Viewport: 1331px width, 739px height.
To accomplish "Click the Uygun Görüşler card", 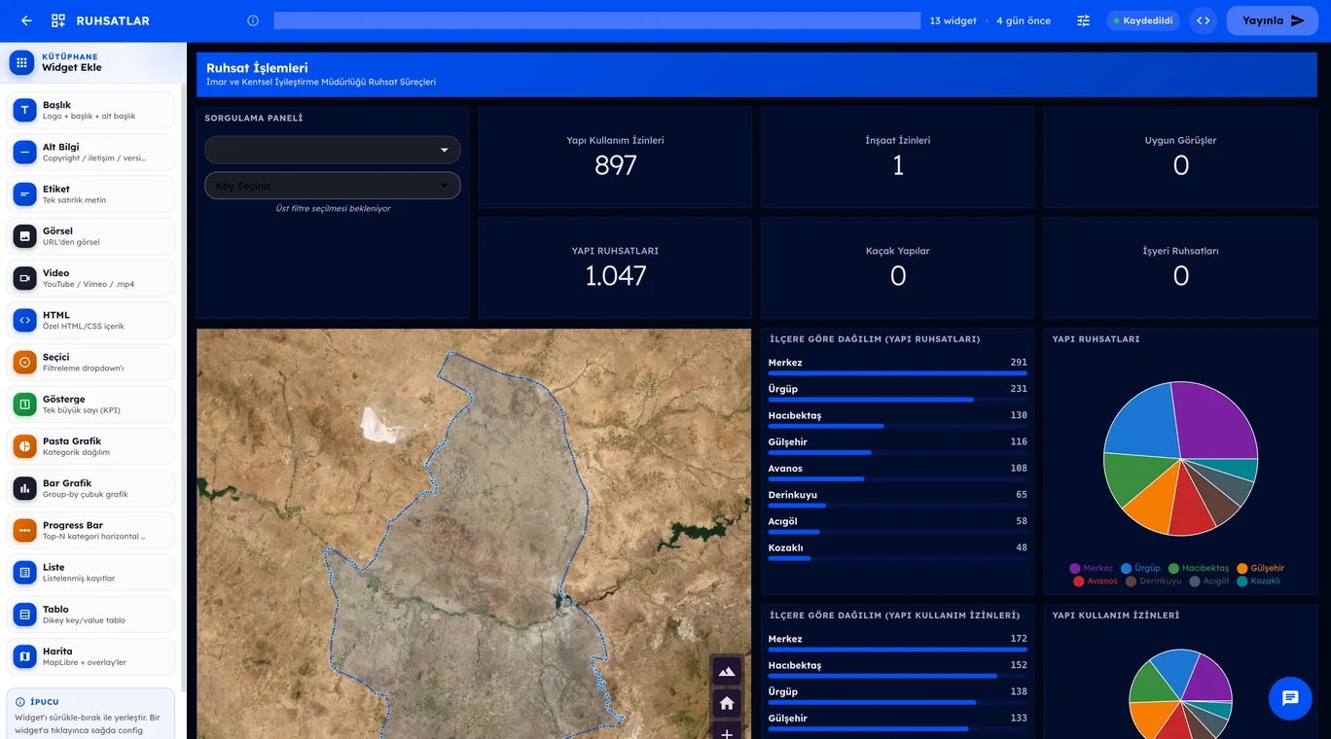I will point(1180,158).
